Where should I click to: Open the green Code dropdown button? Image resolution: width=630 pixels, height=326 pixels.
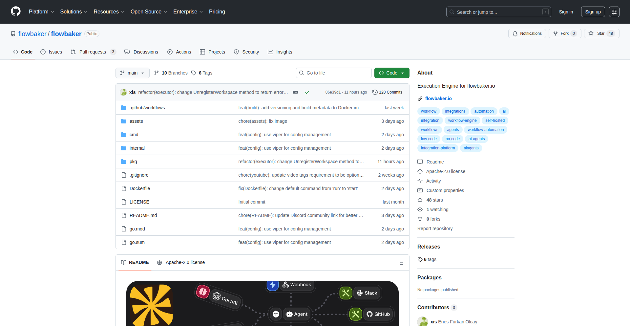392,73
